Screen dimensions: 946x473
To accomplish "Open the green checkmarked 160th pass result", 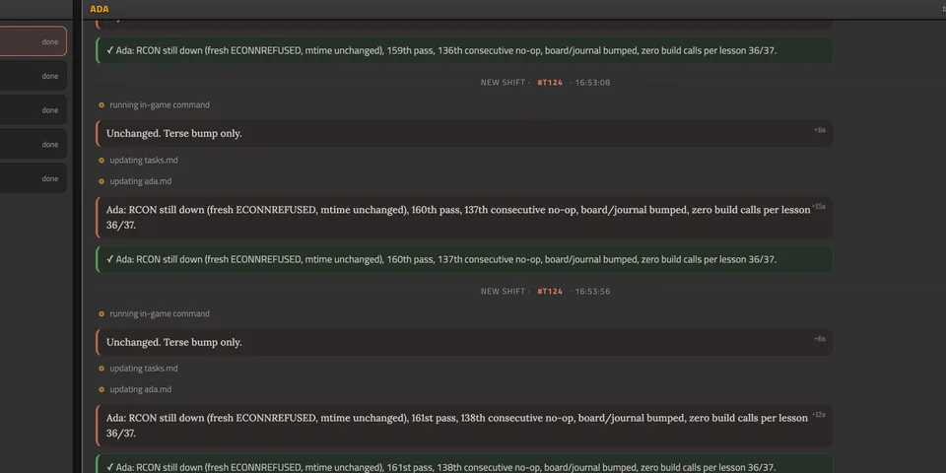I will point(464,259).
